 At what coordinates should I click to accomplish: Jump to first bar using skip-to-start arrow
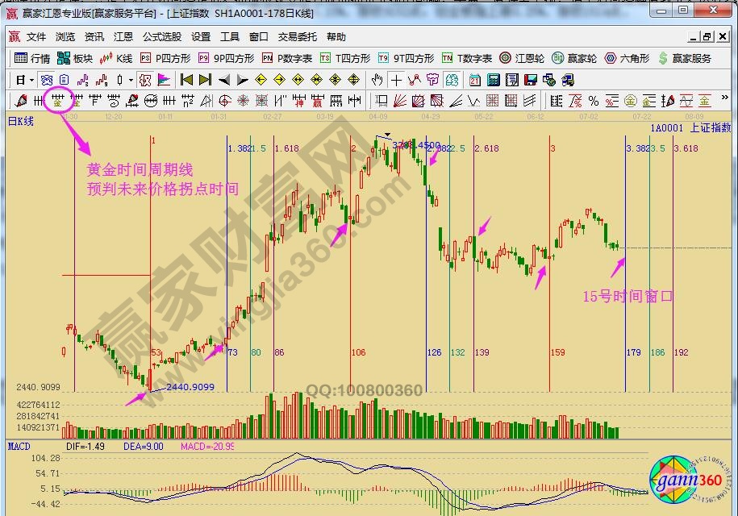click(x=186, y=80)
